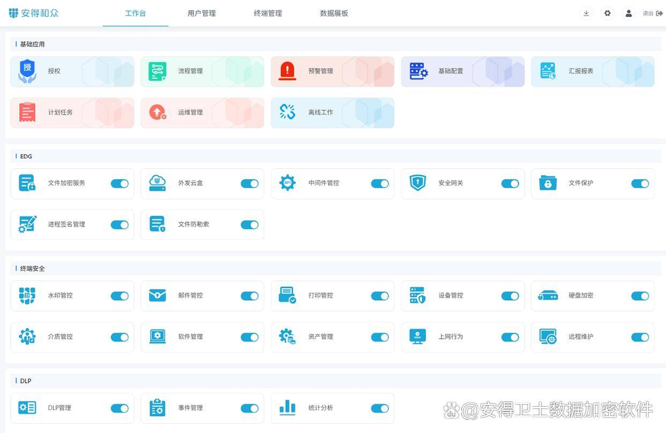The image size is (666, 433).
Task: Click the DLP管理 icon
Action: click(x=27, y=408)
